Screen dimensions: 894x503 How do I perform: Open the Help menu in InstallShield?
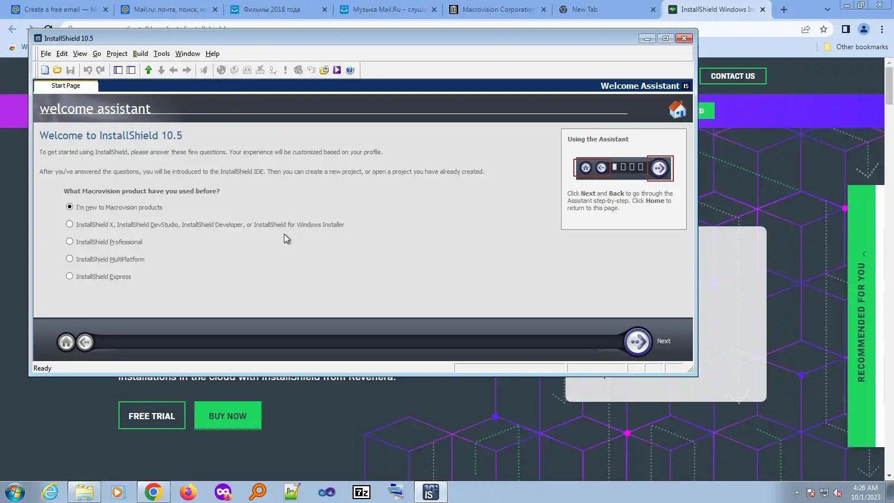coord(212,54)
